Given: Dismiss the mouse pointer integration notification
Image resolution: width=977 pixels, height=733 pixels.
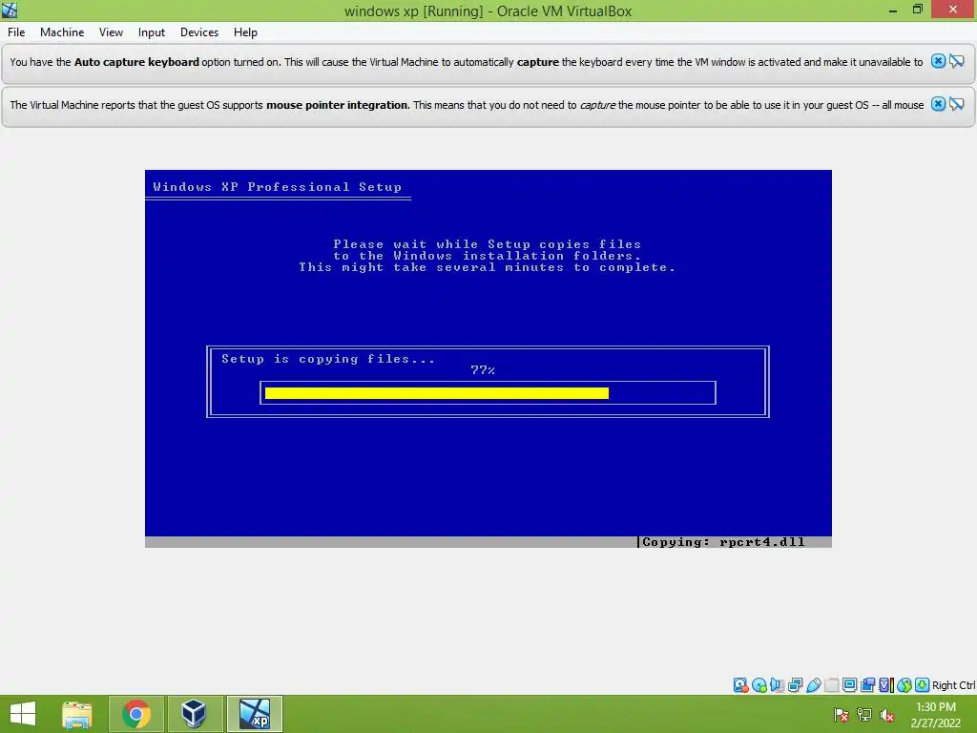Looking at the screenshot, I should [x=938, y=104].
